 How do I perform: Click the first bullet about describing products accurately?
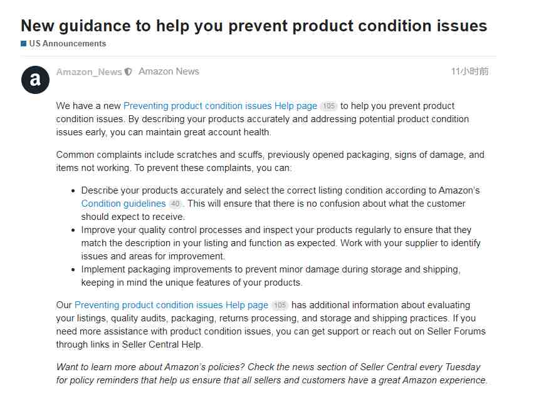point(280,204)
